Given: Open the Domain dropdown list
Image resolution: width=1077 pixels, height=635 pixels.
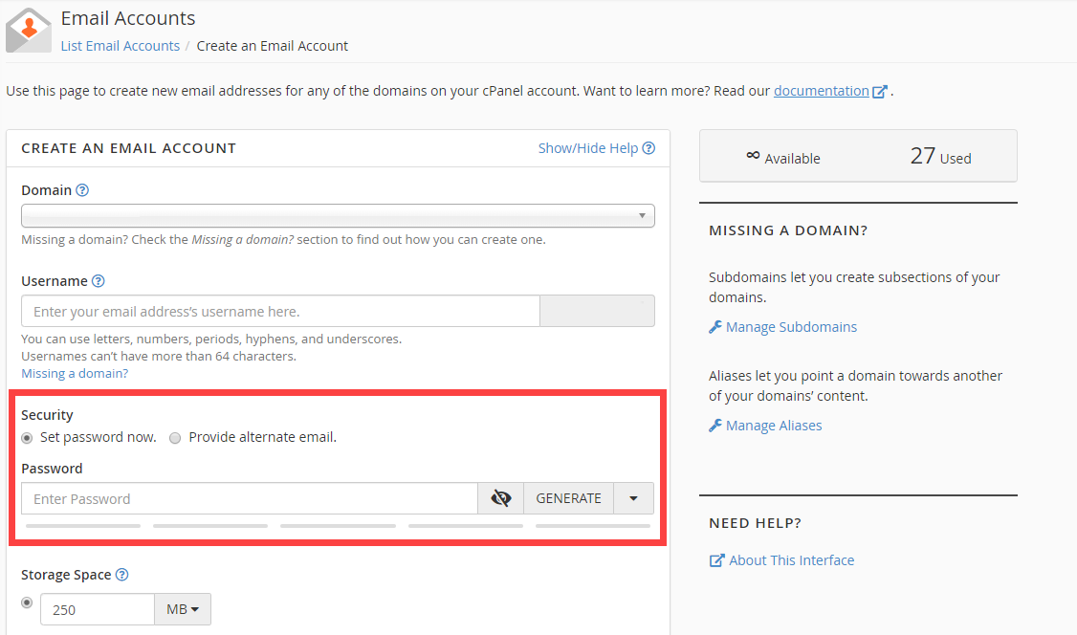Looking at the screenshot, I should [x=338, y=215].
